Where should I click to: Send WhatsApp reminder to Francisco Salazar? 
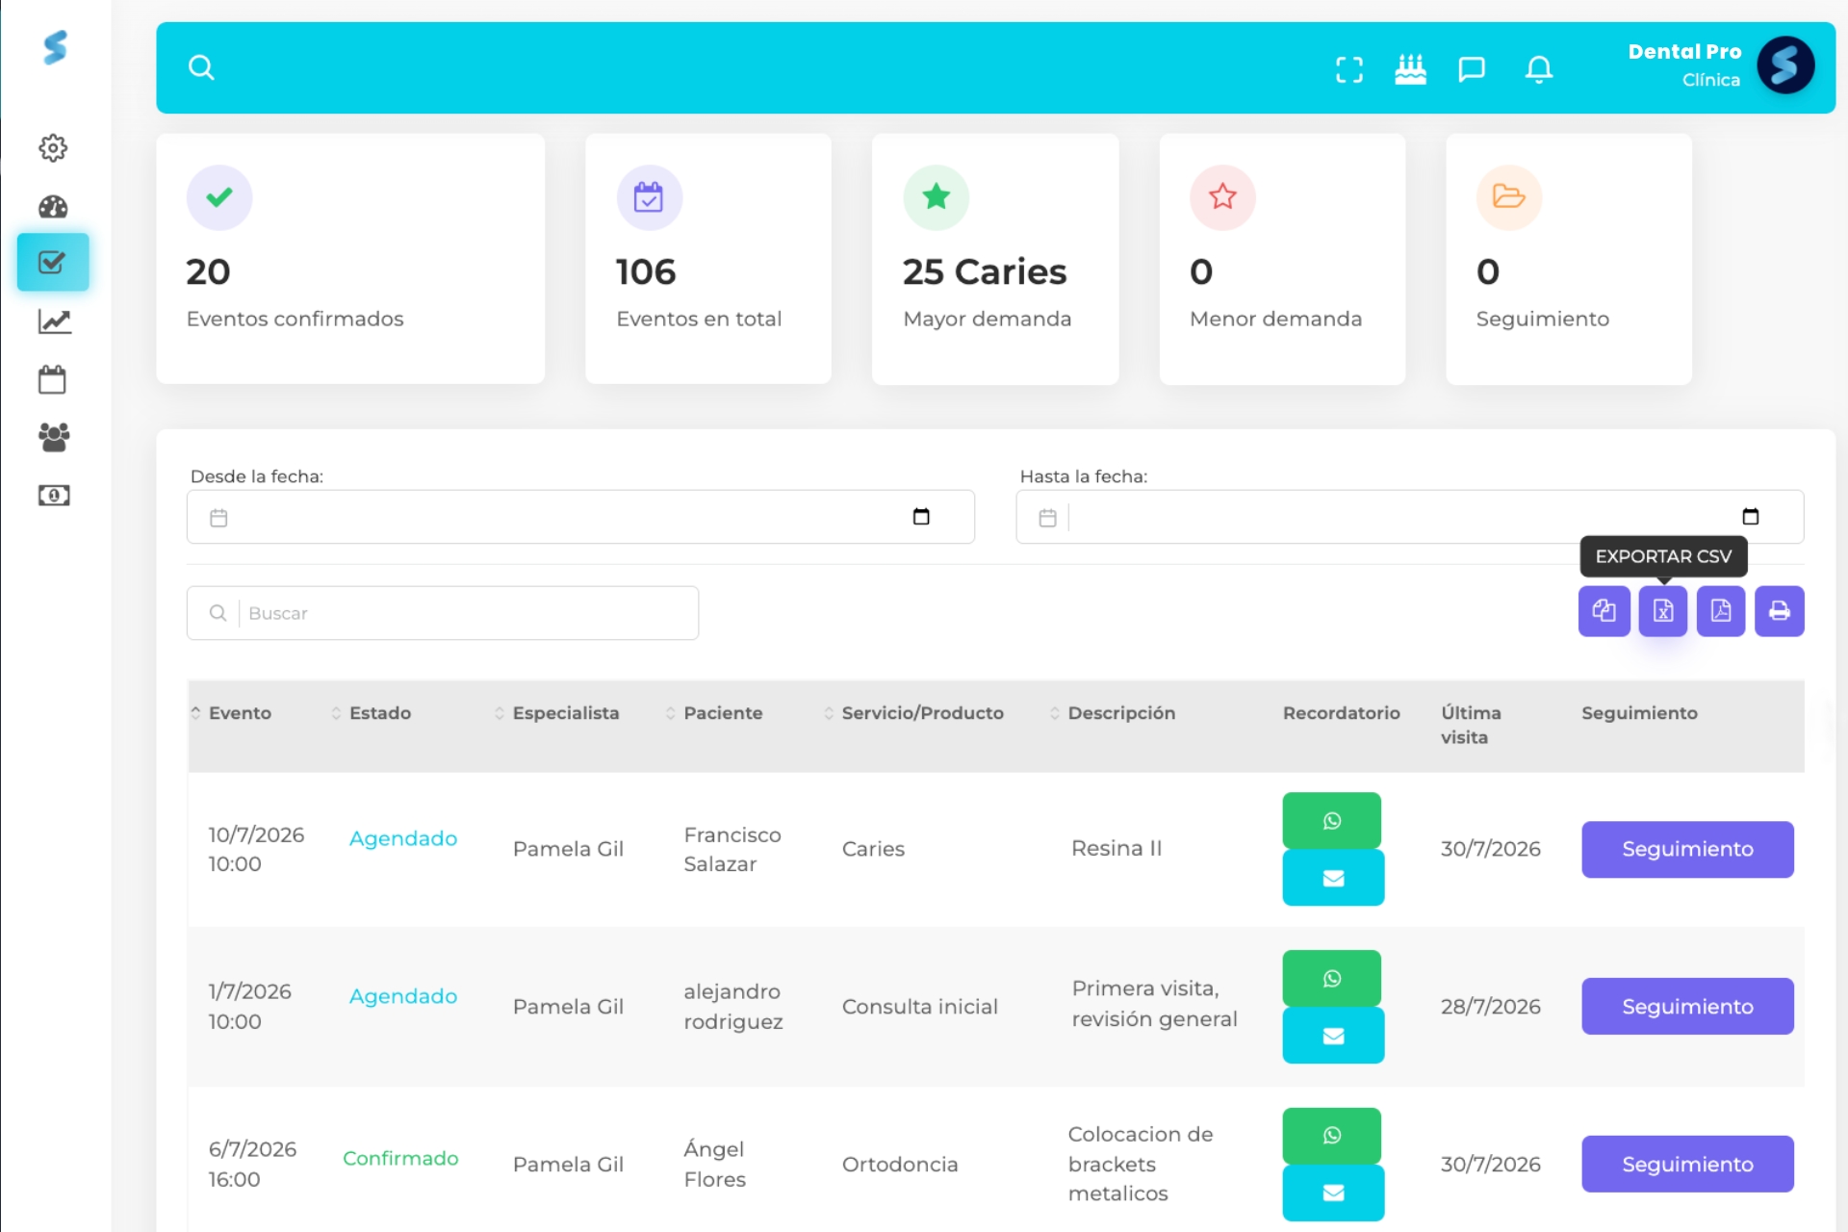tap(1332, 820)
